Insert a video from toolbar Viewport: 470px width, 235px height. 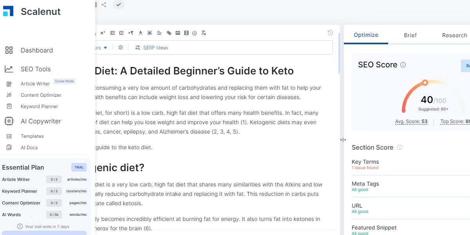click(x=186, y=33)
